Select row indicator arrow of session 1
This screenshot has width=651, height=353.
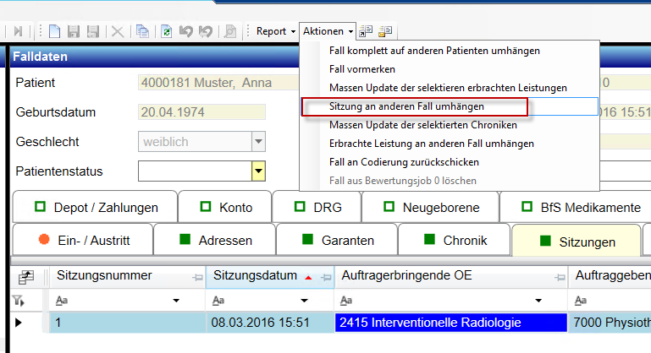click(19, 323)
